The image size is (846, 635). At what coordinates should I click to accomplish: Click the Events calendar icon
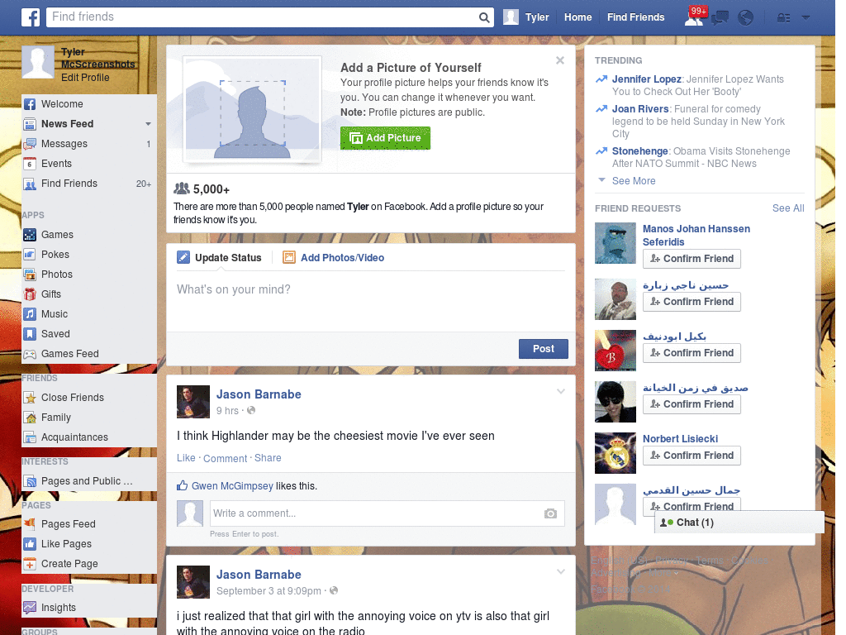[30, 164]
